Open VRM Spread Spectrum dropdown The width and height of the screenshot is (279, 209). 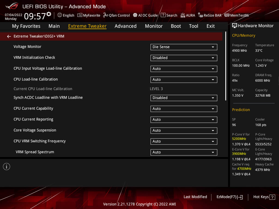184,152
